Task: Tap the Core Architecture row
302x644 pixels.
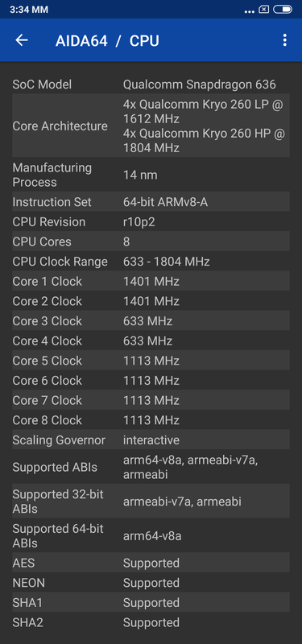Action: pos(151,126)
